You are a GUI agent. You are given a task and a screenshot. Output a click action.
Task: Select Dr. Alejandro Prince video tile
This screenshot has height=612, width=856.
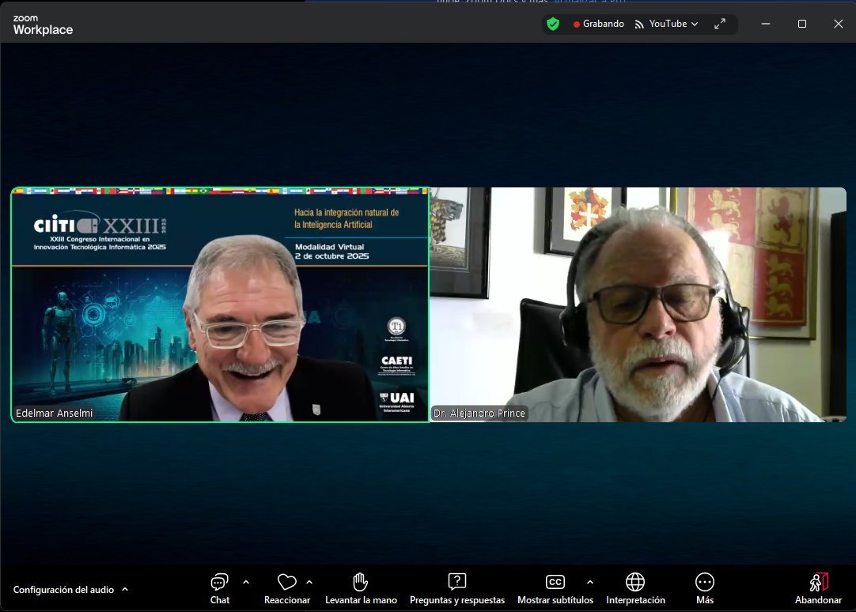coord(638,305)
